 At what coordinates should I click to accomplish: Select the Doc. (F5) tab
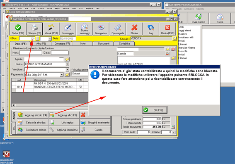(20, 44)
